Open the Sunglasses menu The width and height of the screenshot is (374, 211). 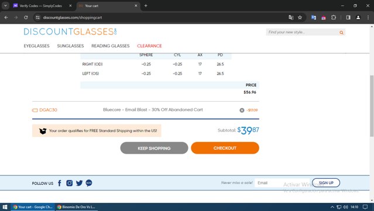coord(70,46)
